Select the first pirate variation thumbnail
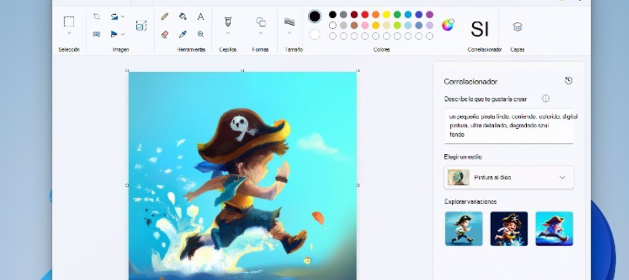The width and height of the screenshot is (629, 280). coord(464,229)
